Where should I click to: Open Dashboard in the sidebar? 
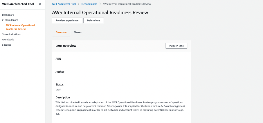tap(8, 15)
